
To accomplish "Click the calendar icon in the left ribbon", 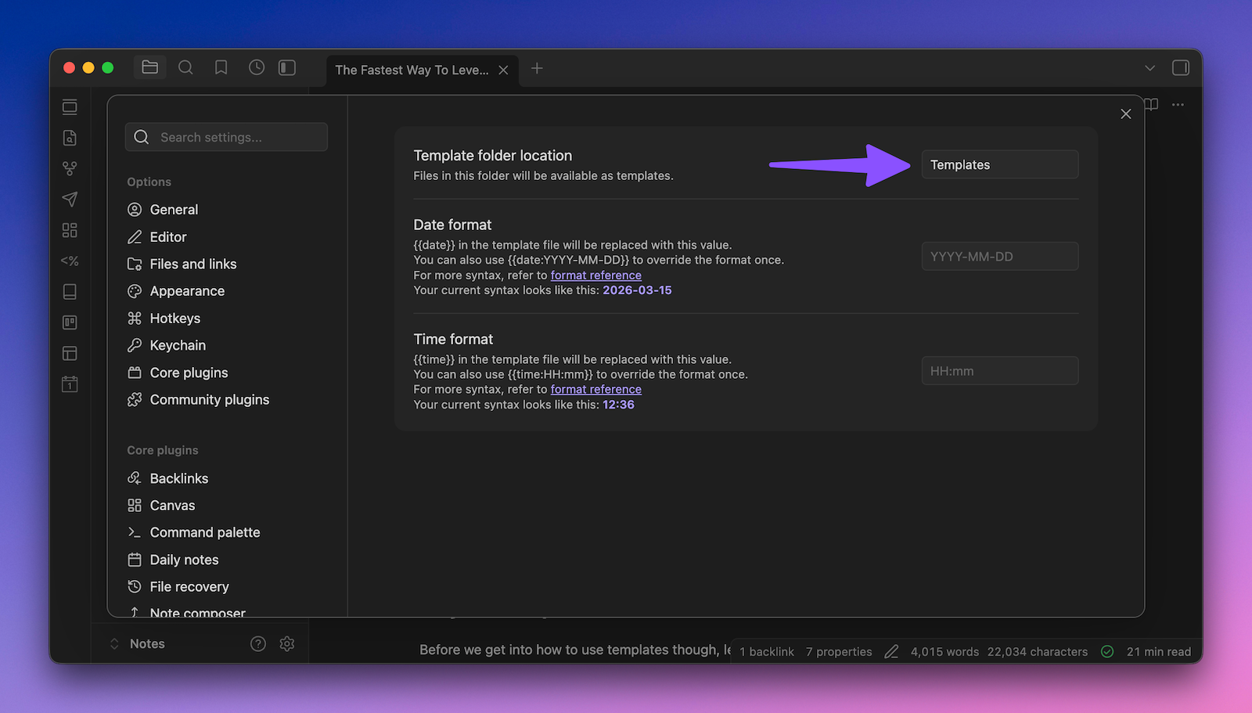I will click(x=70, y=384).
